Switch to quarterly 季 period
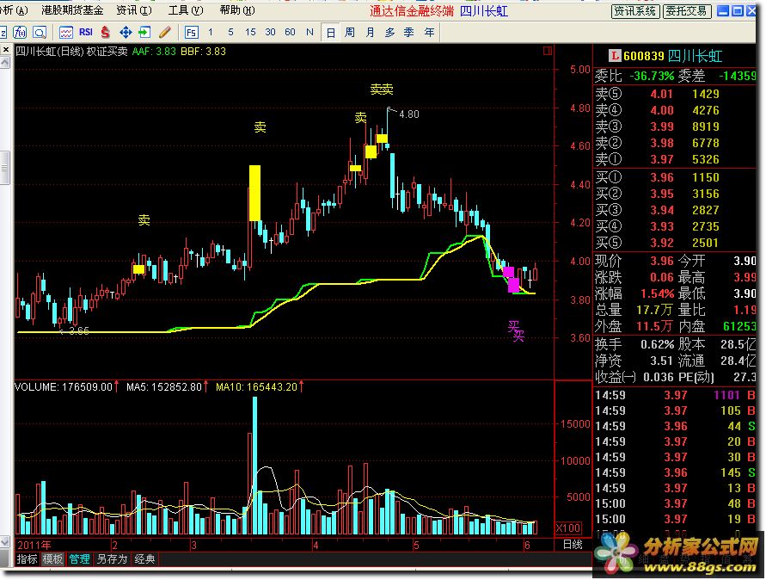The height and width of the screenshot is (580, 766). point(409,33)
